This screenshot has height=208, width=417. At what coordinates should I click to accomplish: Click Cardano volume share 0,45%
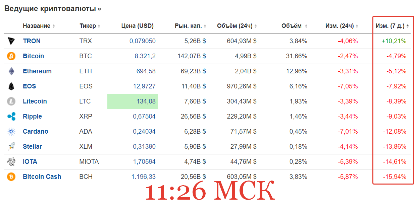298,132
